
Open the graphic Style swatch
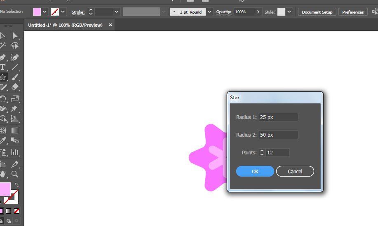pos(281,12)
